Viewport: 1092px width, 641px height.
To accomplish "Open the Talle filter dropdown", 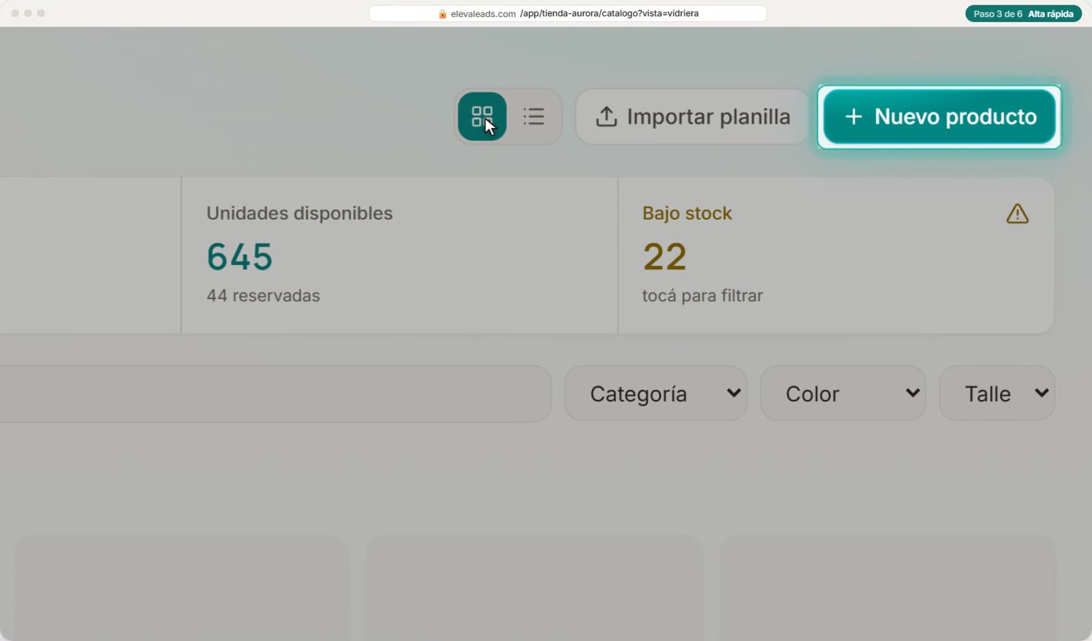I will click(x=997, y=393).
